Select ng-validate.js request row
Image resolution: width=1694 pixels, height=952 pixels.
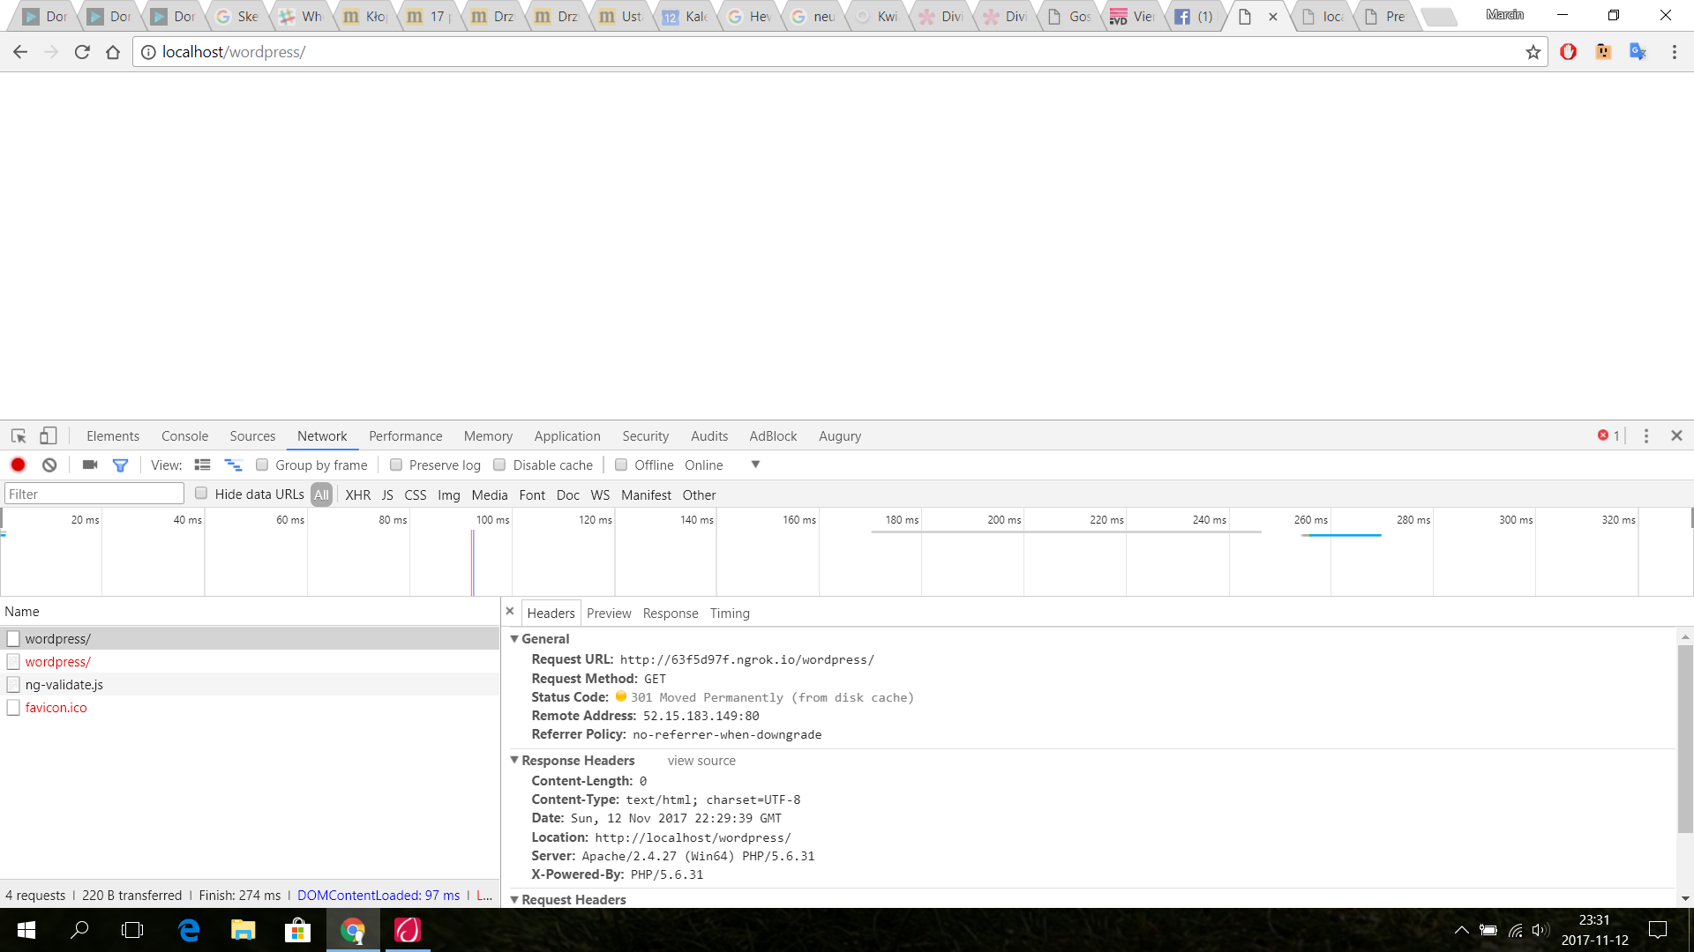250,684
